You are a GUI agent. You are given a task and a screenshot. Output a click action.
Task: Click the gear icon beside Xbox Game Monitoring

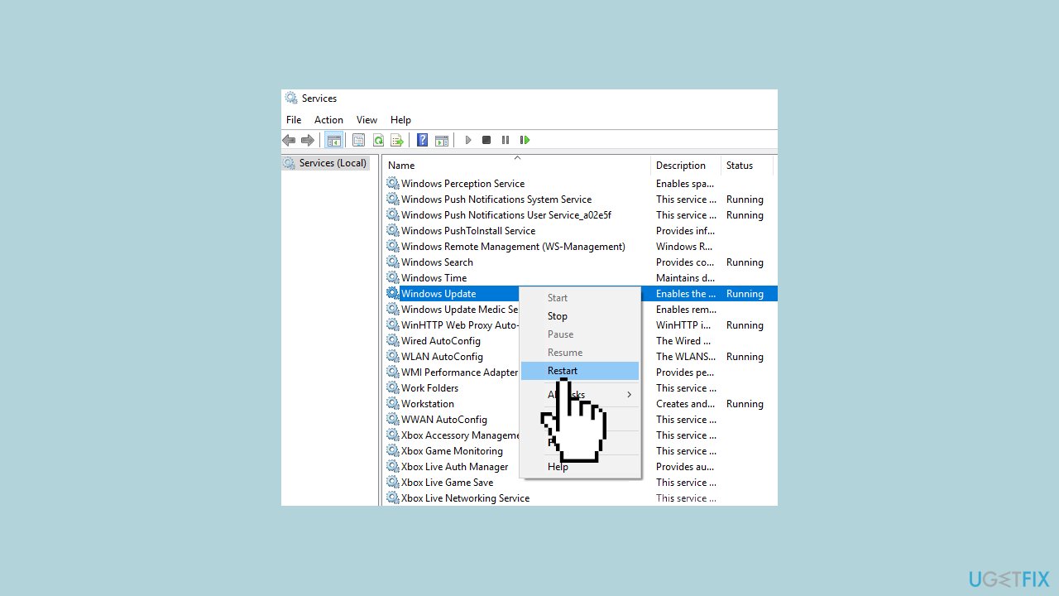[393, 451]
